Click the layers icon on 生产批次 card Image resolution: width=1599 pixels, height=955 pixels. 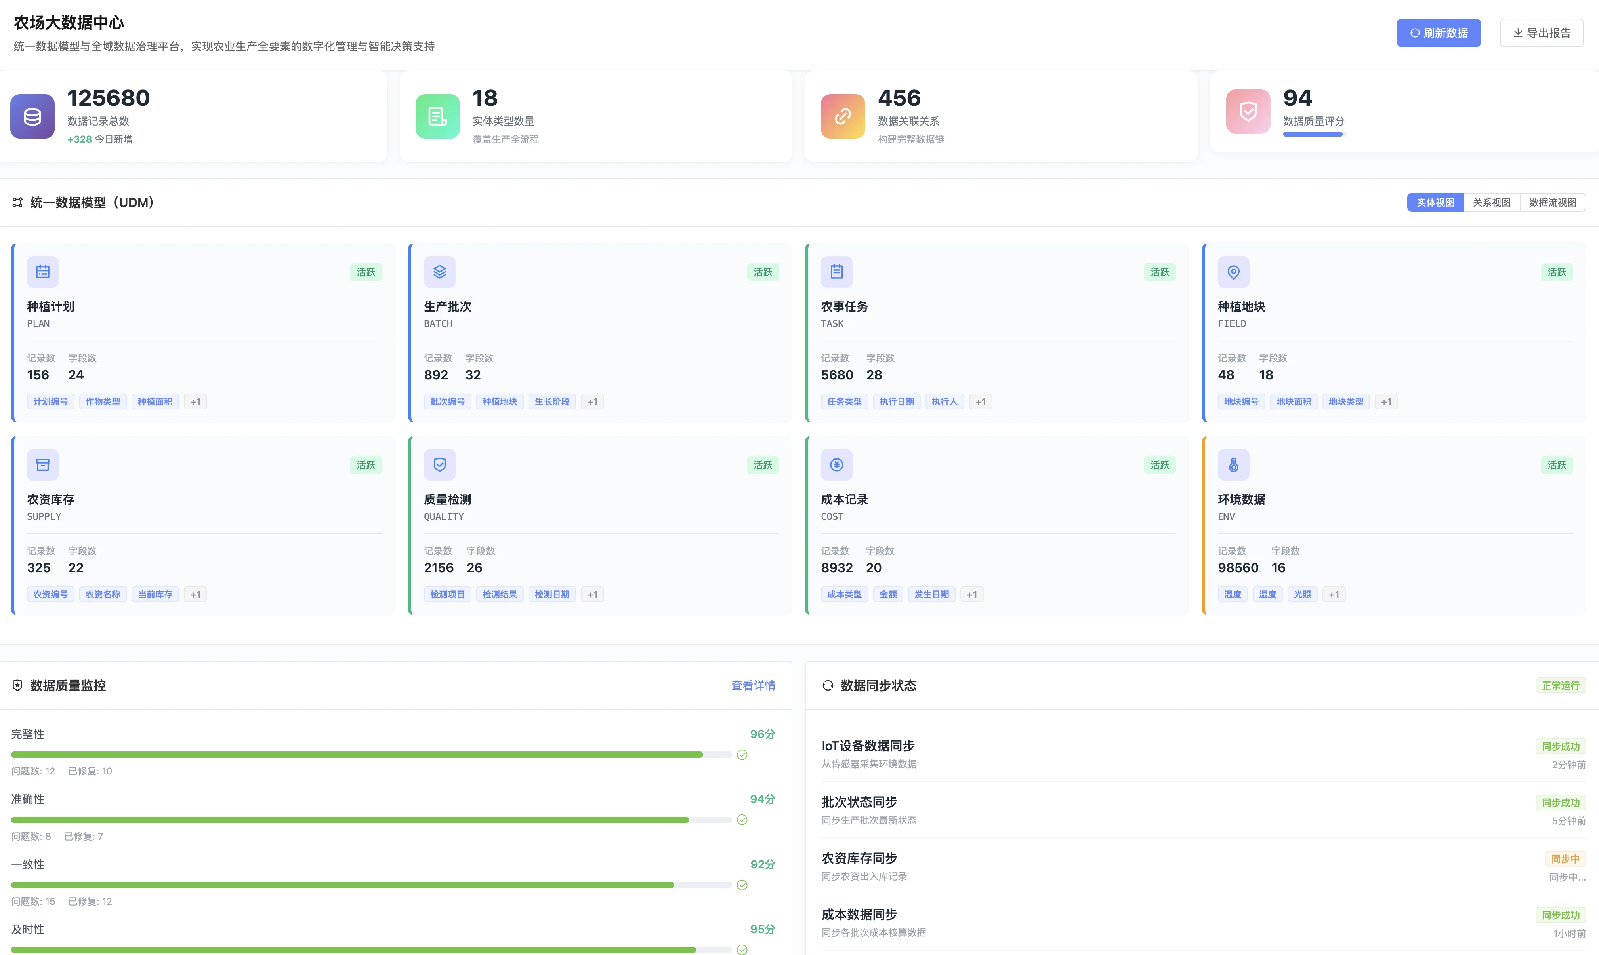[x=440, y=272]
